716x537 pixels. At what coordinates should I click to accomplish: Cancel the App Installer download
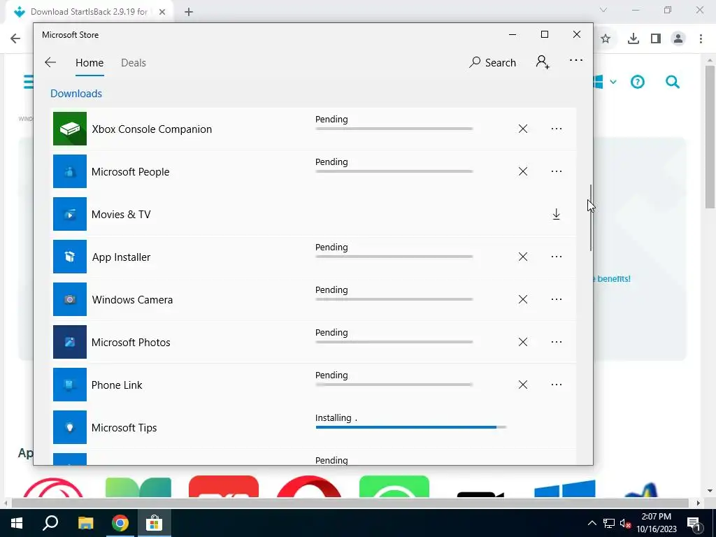(523, 257)
